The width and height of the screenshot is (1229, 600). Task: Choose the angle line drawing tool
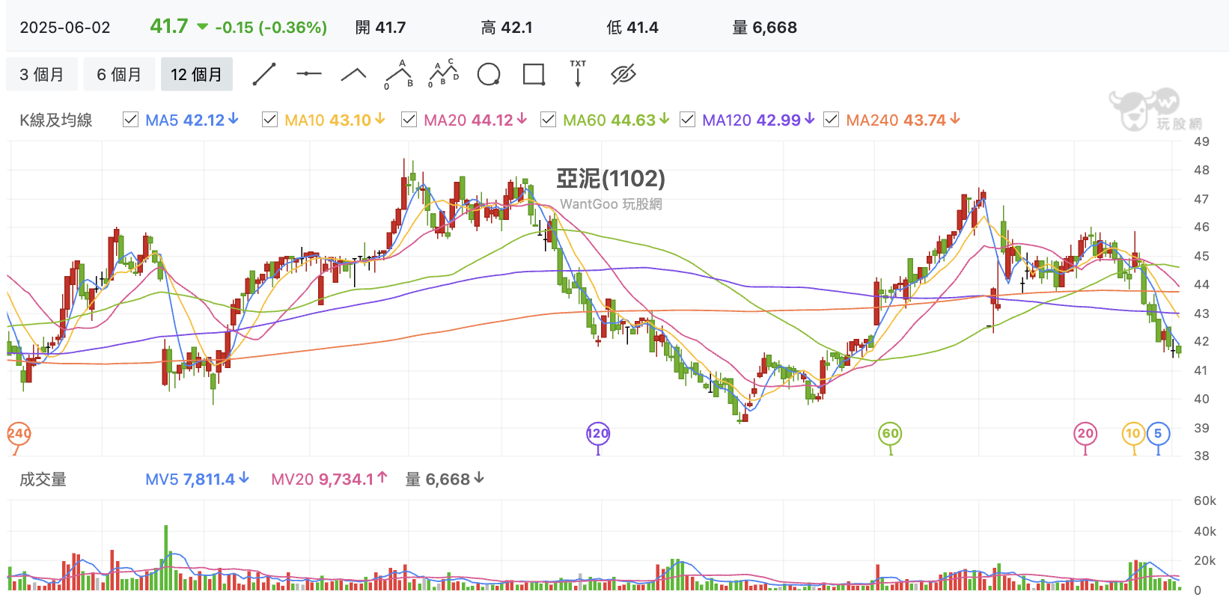tap(353, 74)
